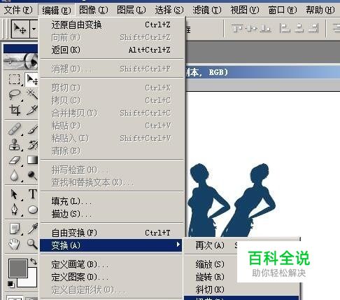Select the Eraser tool
This screenshot has height=300, width=340.
14,160
